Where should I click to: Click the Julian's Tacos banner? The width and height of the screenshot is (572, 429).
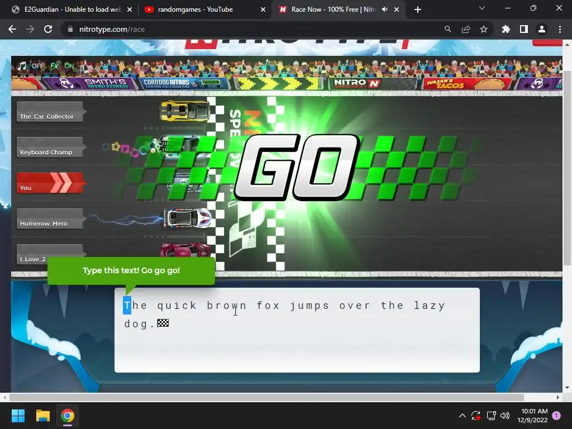point(468,84)
